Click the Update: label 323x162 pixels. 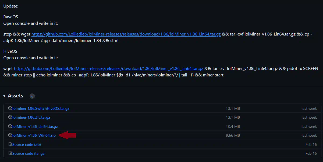[x=11, y=6]
